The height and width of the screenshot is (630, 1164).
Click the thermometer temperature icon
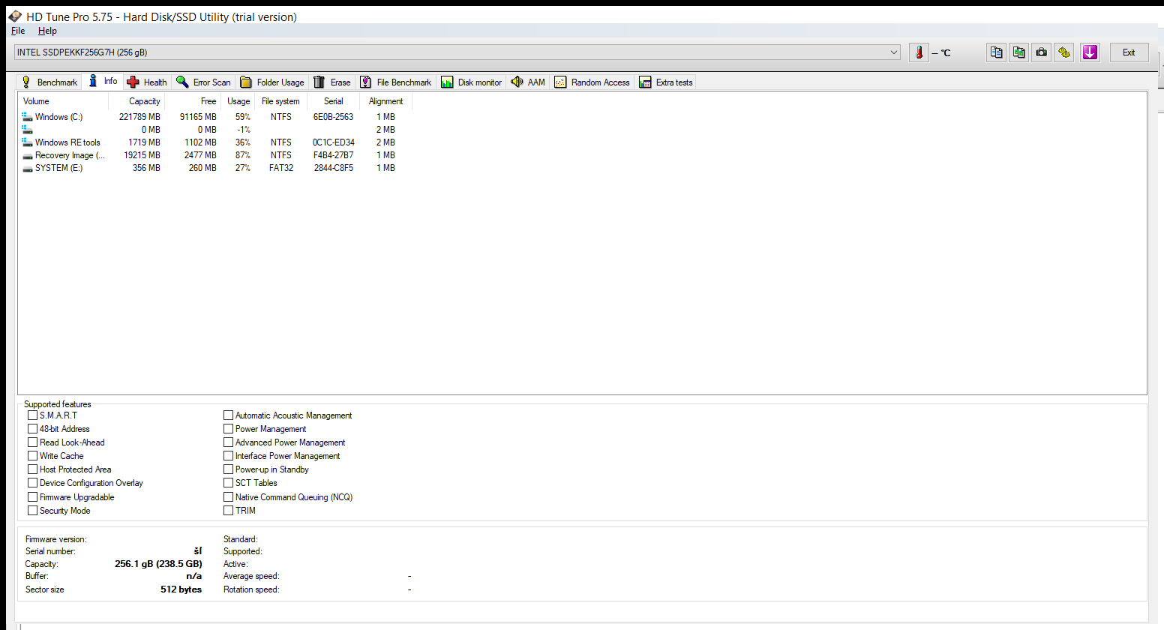point(919,52)
